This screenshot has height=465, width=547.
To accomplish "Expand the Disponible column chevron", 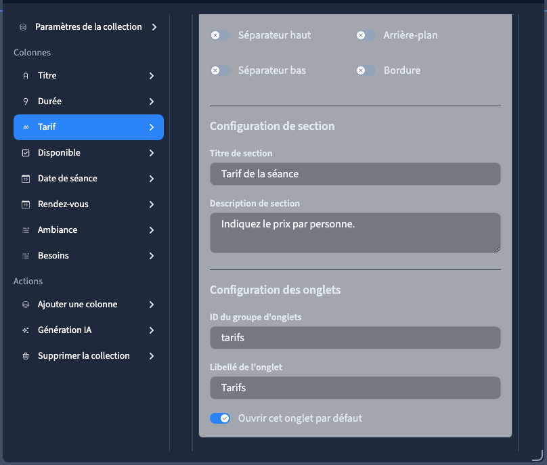I will point(152,153).
